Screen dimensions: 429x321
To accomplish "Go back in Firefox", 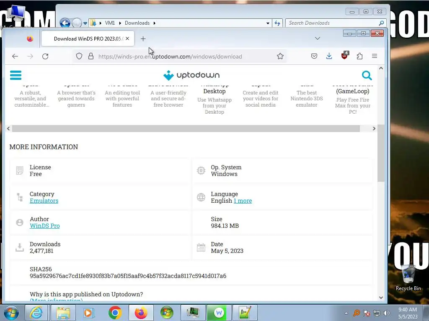I will pyautogui.click(x=15, y=56).
